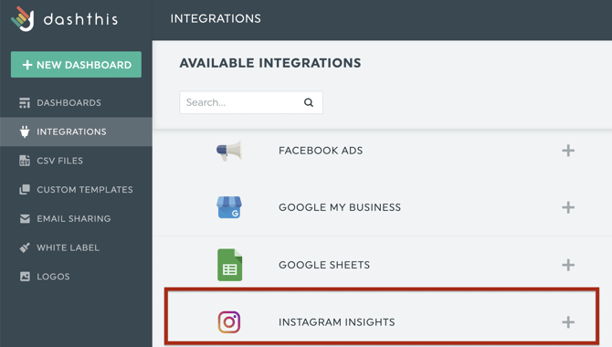Image resolution: width=612 pixels, height=347 pixels.
Task: Click the Google Sheets icon
Action: click(229, 265)
